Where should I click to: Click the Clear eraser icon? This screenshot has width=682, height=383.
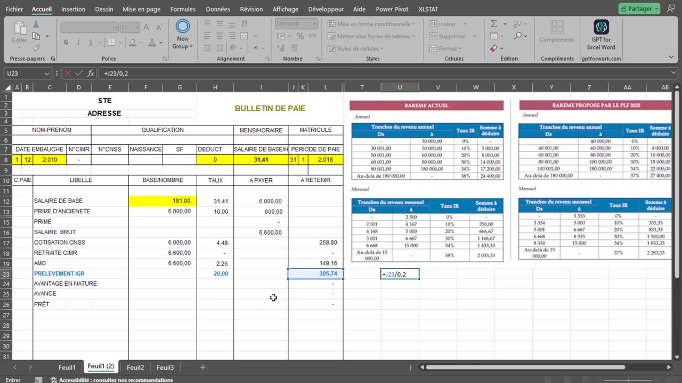(x=494, y=48)
